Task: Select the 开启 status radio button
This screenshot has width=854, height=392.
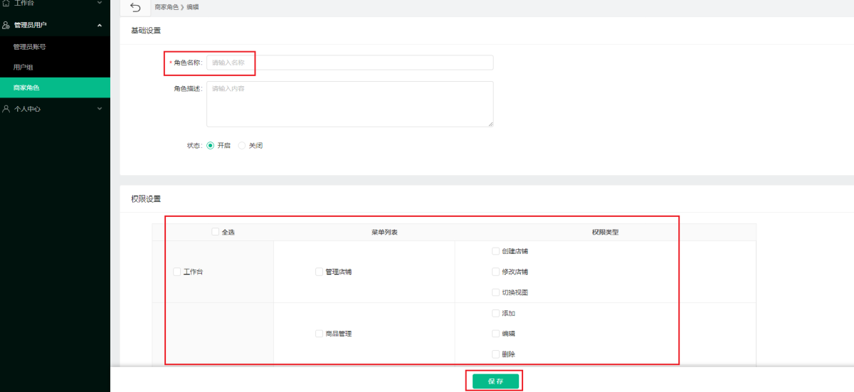Action: click(x=211, y=145)
